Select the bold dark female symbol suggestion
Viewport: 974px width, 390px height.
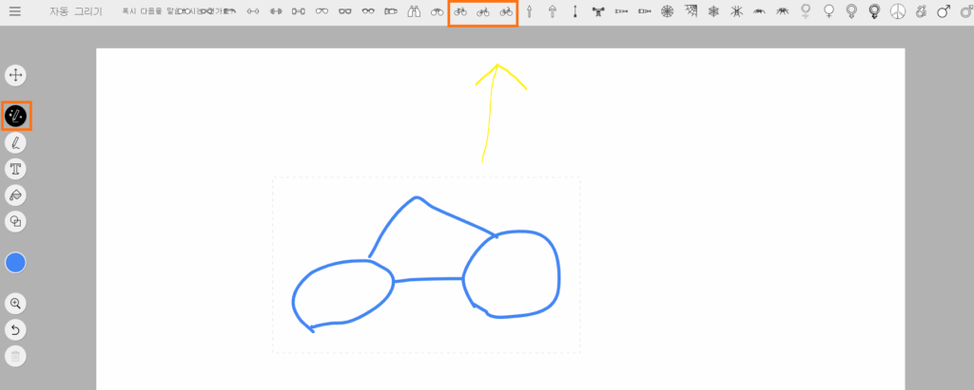(875, 11)
